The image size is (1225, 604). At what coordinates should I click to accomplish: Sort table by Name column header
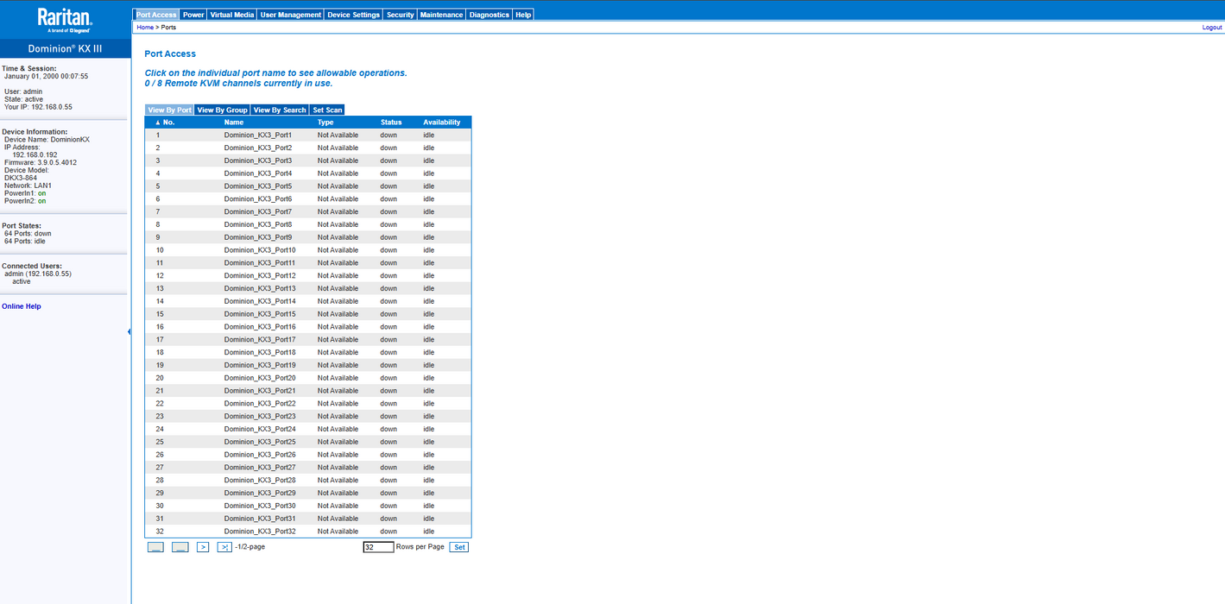point(234,123)
